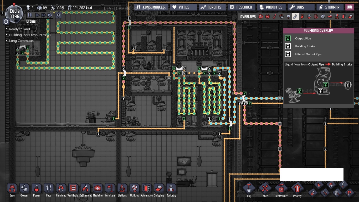Open the Oxygen overlay
This screenshot has width=359, height=202.
click(261, 17)
